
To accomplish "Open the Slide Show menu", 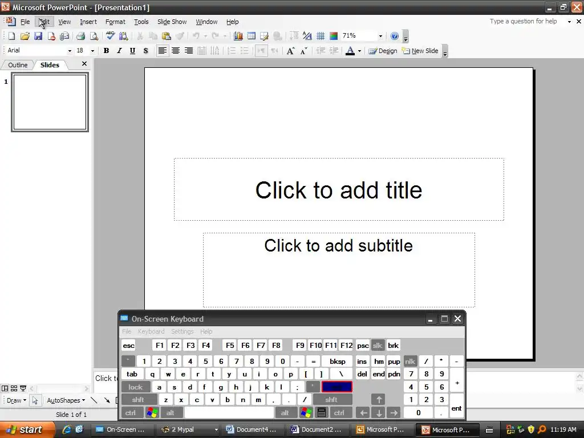I will pos(172,22).
